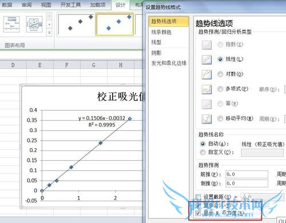Click the 倒推 forecast input field

click(247, 184)
